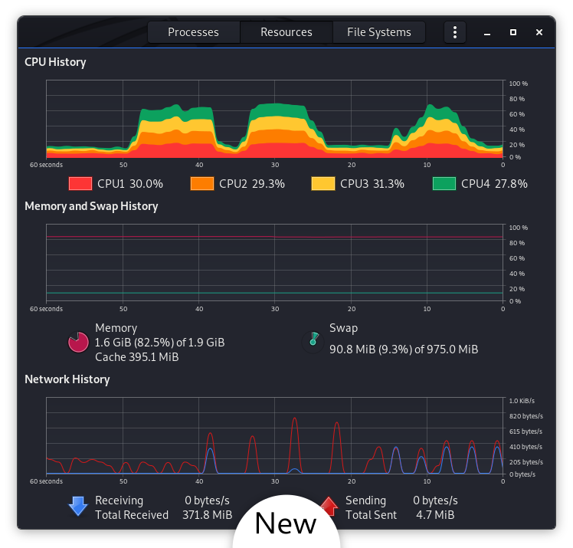Click the swap usage 90.8 MiB (9.3%) text

(404, 349)
